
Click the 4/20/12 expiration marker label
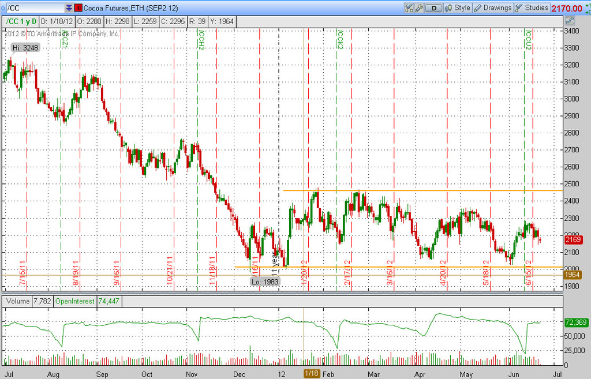point(443,273)
